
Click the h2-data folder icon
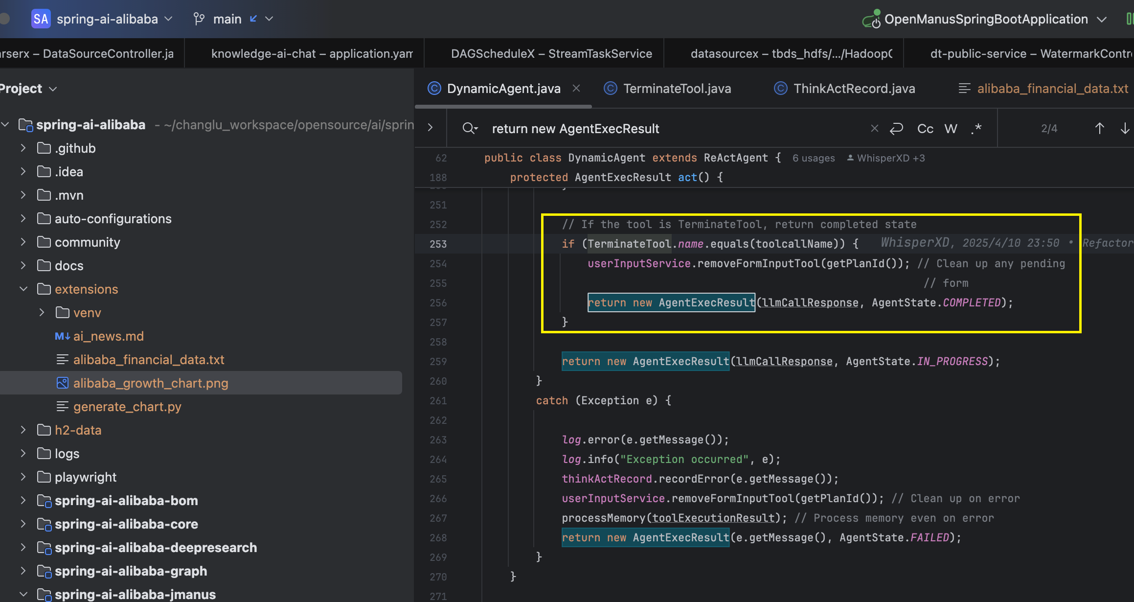pos(44,430)
